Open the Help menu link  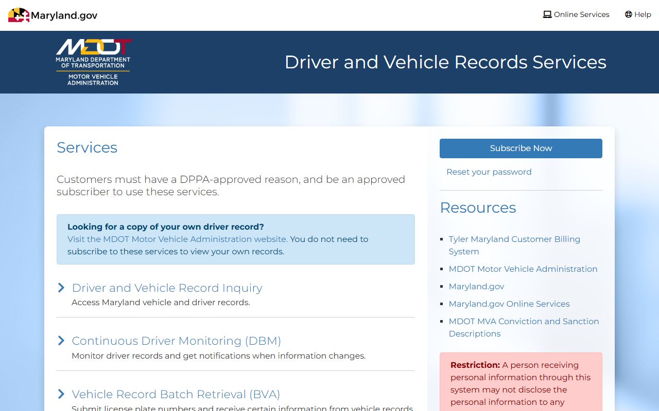click(x=638, y=14)
